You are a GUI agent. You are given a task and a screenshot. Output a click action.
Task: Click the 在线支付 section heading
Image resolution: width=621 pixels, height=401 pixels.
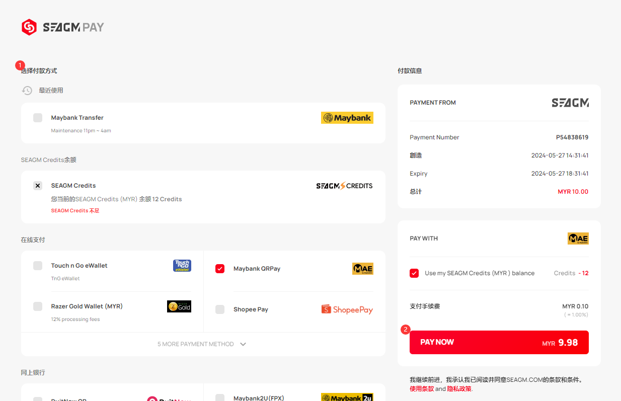click(33, 240)
